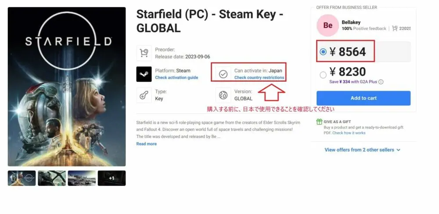Click the globe version icon
Screen dimensions: 439x214
223,95
